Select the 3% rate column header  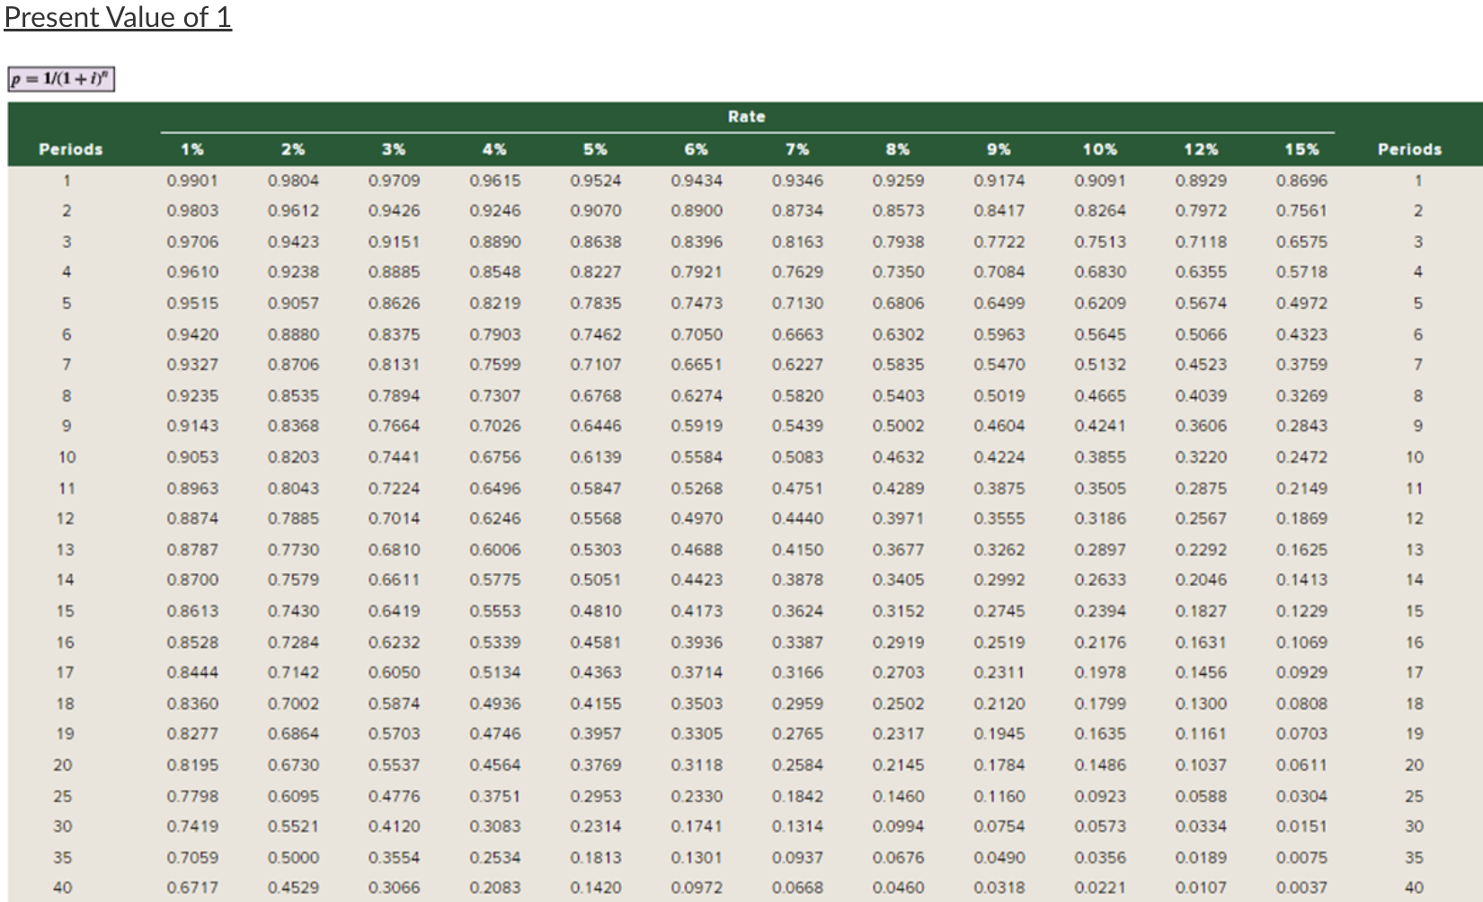tap(394, 149)
